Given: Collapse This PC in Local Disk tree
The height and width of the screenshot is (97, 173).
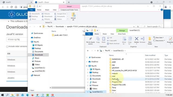Looking at the screenshot, I should [87, 66].
